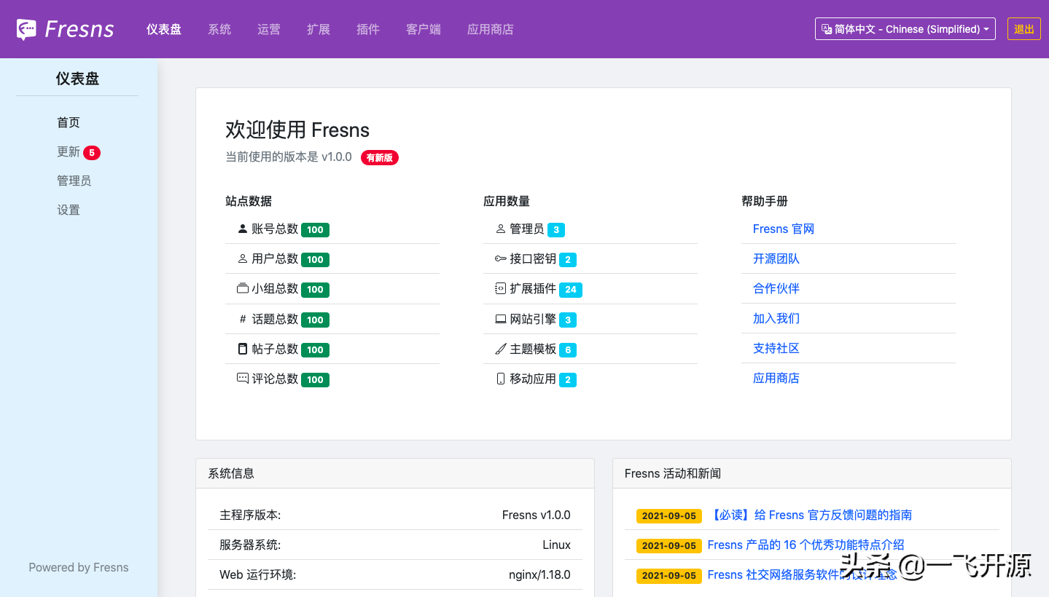The width and height of the screenshot is (1049, 597).
Task: Click the translate icon in language selector
Action: click(827, 29)
